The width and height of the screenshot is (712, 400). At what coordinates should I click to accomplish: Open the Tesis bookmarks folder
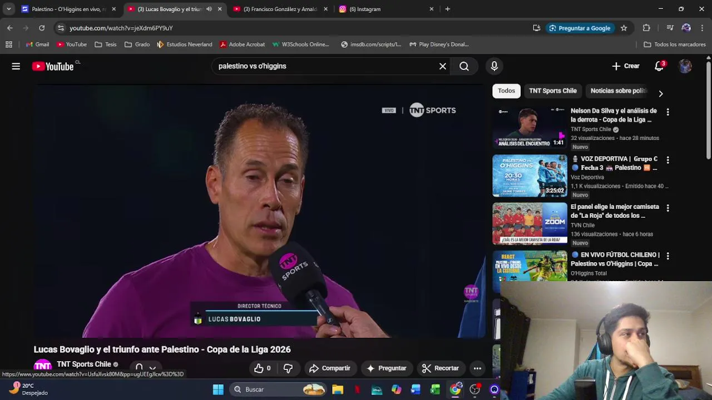click(106, 44)
